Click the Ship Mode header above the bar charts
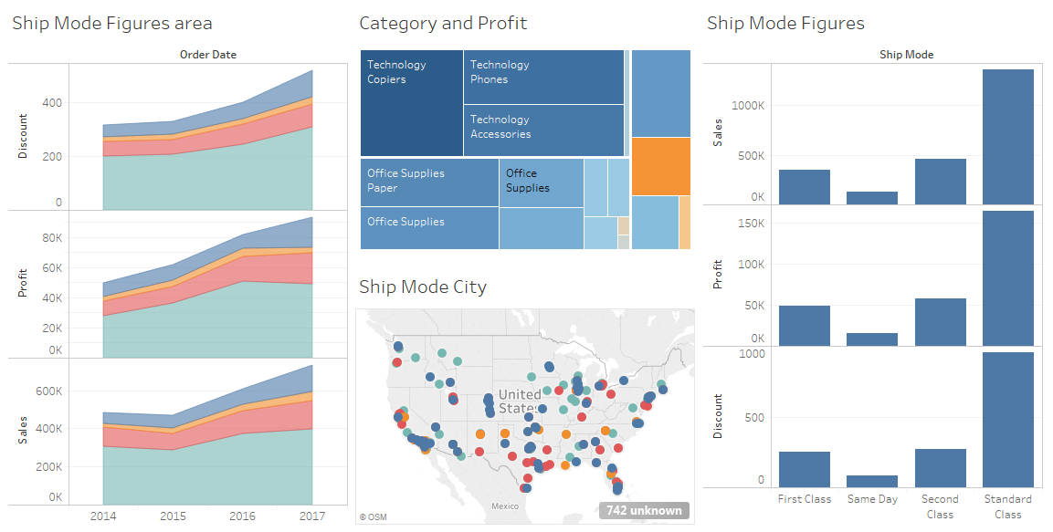The width and height of the screenshot is (1053, 532). click(x=907, y=54)
